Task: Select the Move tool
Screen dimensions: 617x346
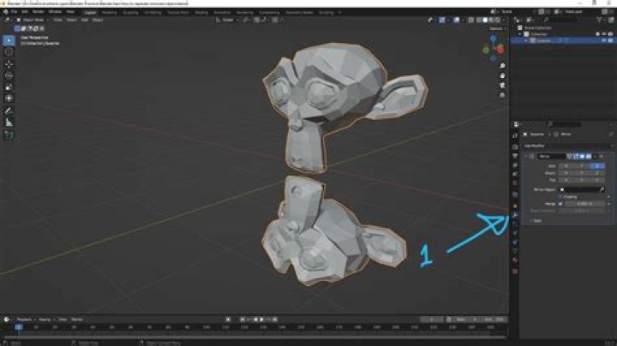Action: click(x=9, y=64)
